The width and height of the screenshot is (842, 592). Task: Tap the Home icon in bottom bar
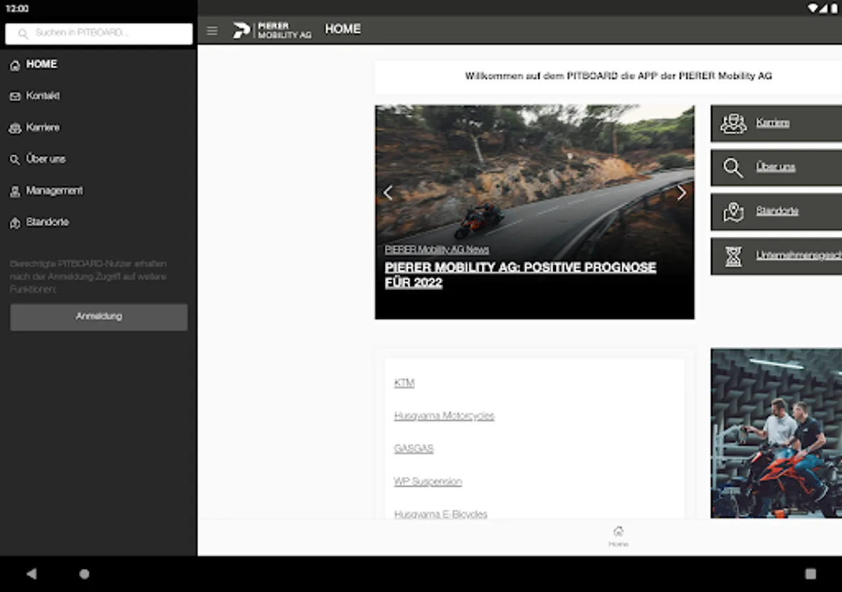tap(618, 531)
